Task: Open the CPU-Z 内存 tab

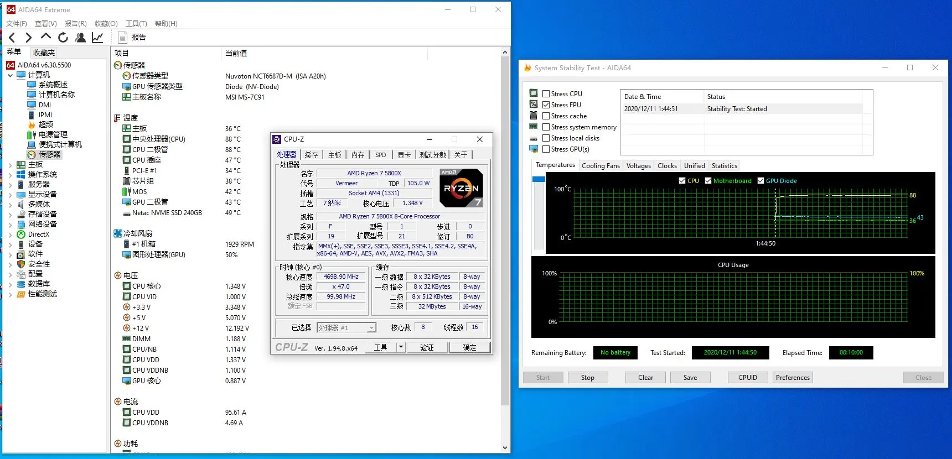Action: click(x=358, y=155)
